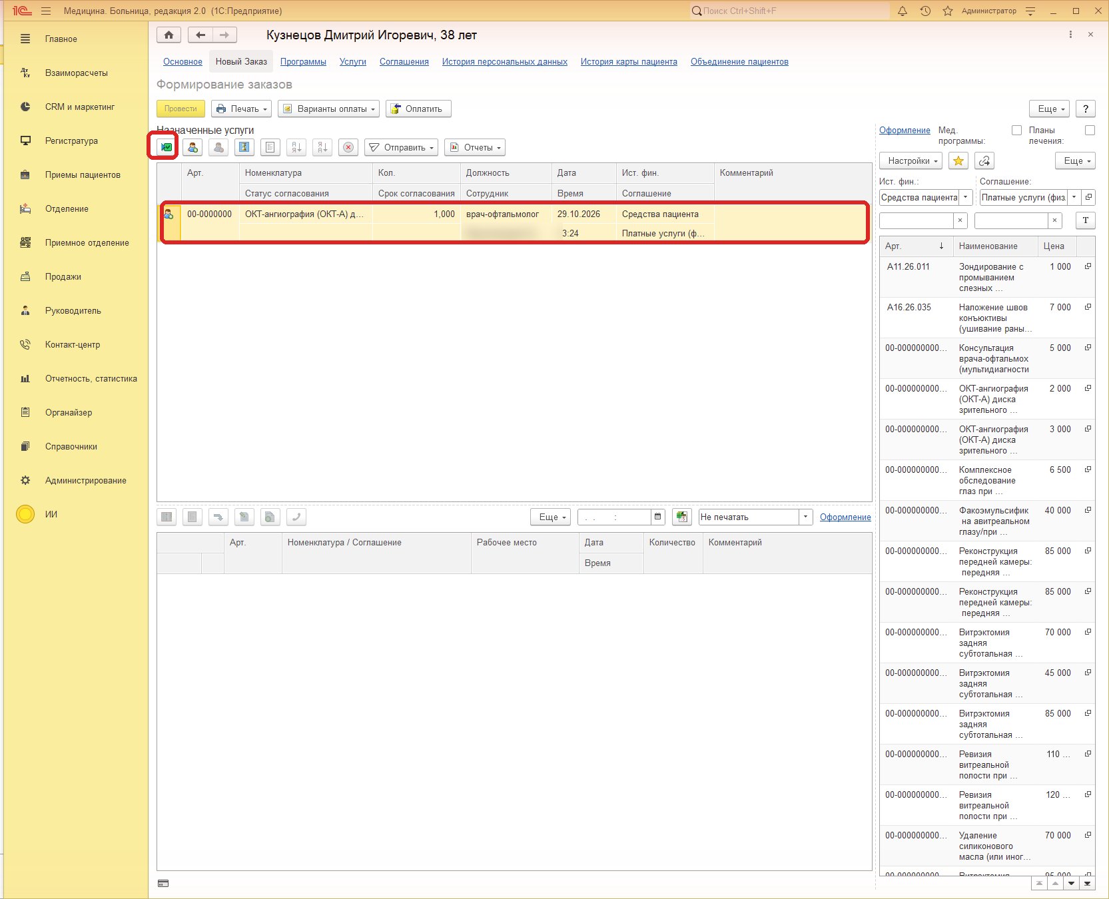Expand the Настройки dropdown
Viewport: 1109px width, 899px height.
(911, 160)
